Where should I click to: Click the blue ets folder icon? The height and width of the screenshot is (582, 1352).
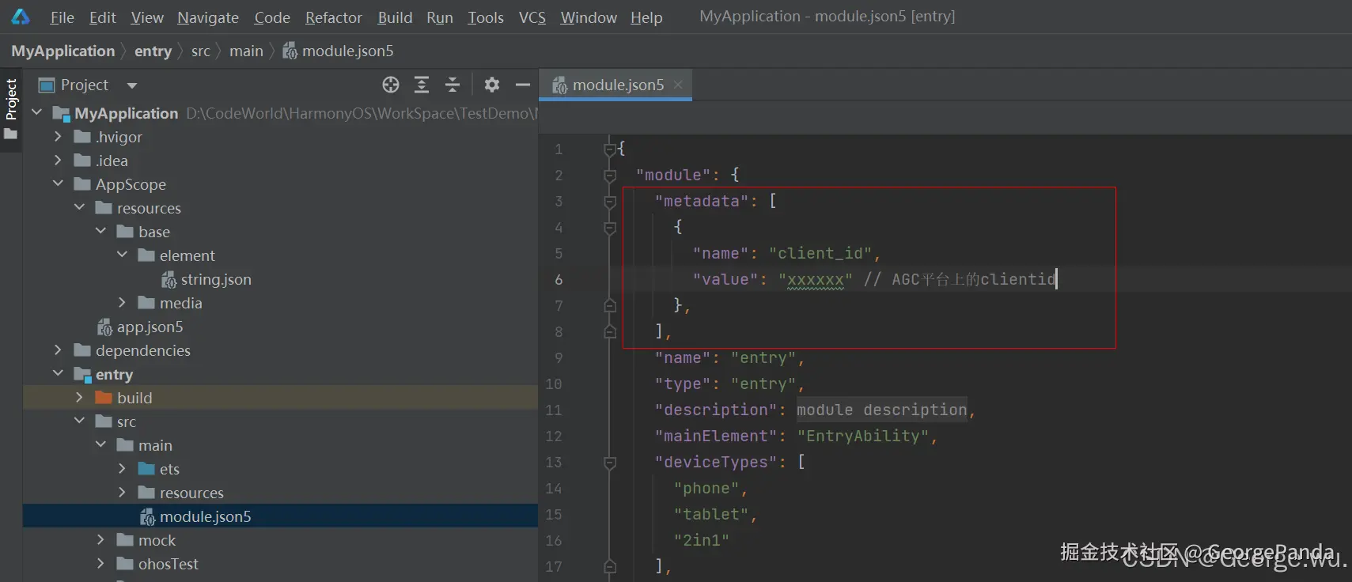146,469
